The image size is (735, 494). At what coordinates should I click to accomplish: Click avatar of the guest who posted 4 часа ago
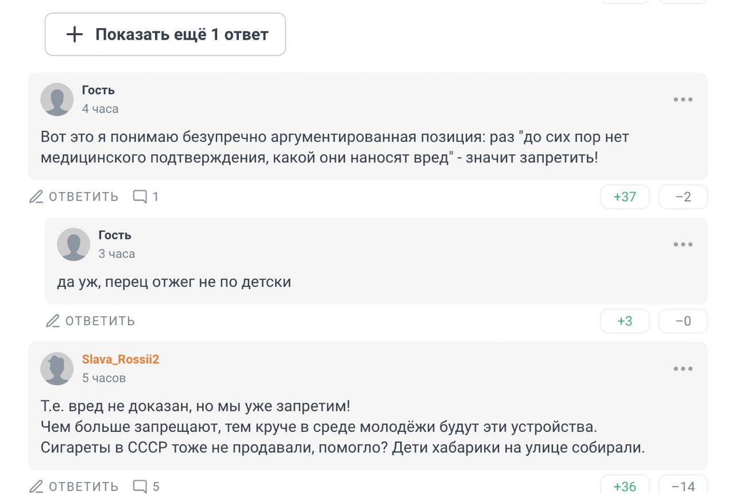click(x=57, y=99)
